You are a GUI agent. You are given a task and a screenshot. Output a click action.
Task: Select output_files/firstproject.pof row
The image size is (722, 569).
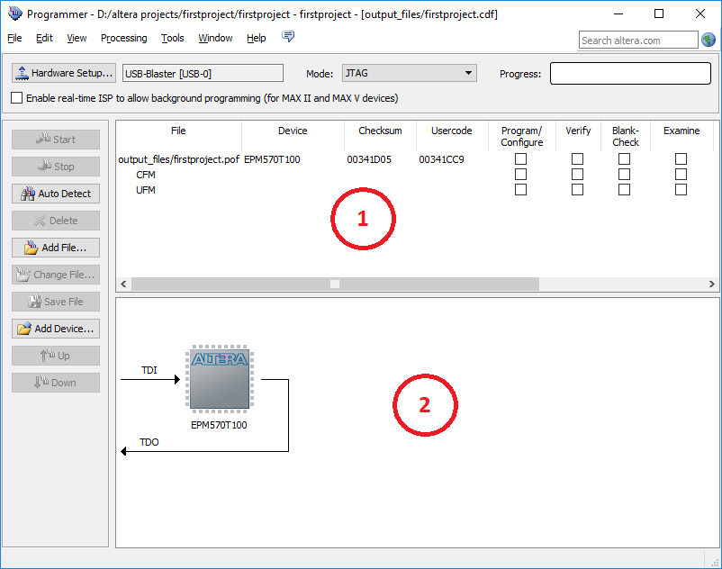(x=178, y=159)
